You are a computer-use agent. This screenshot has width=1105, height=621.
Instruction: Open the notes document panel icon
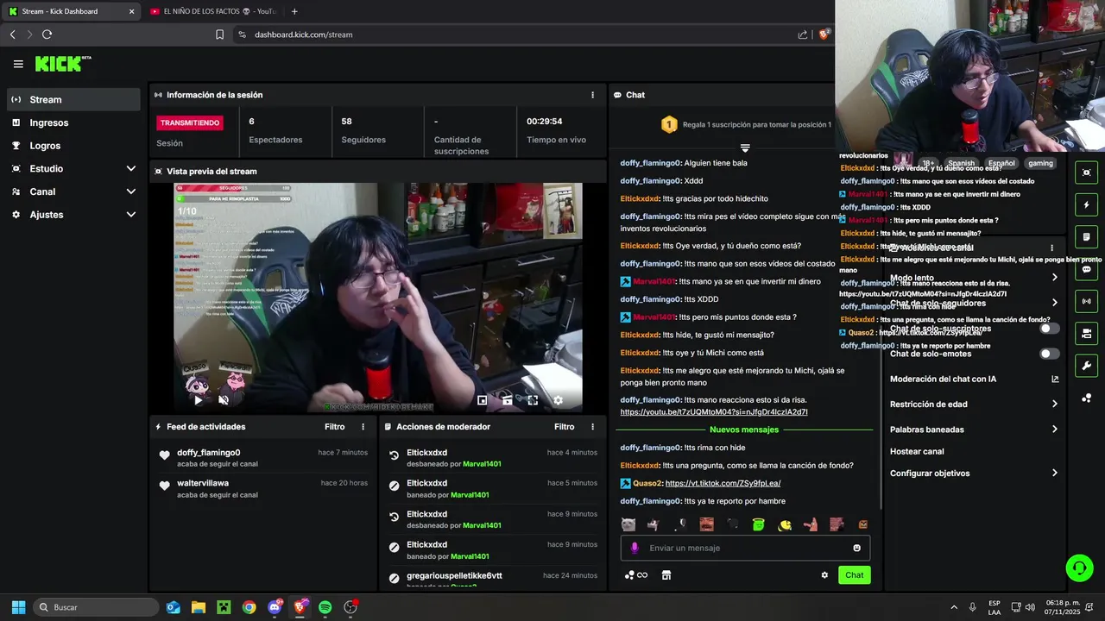1086,236
